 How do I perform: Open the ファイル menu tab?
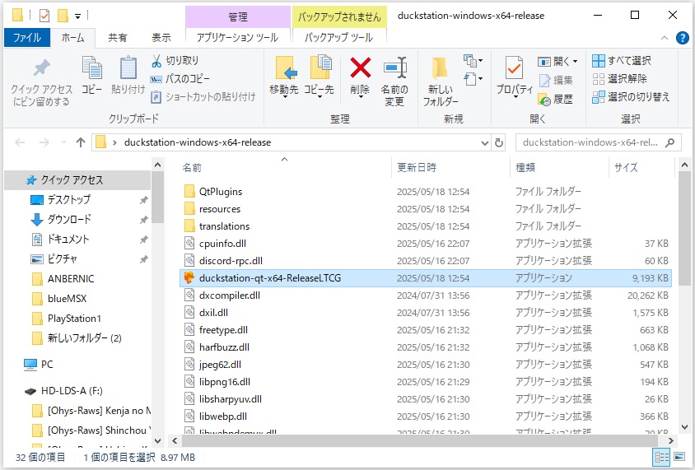pos(27,38)
